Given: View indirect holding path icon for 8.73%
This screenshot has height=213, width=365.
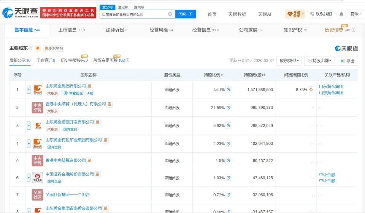Looking at the screenshot, I should [x=311, y=89].
